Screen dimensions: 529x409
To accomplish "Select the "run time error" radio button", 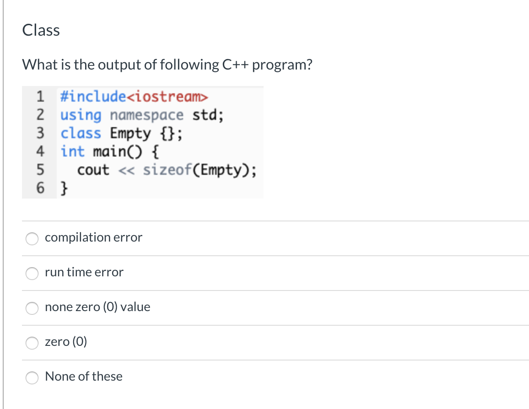I will pos(32,274).
